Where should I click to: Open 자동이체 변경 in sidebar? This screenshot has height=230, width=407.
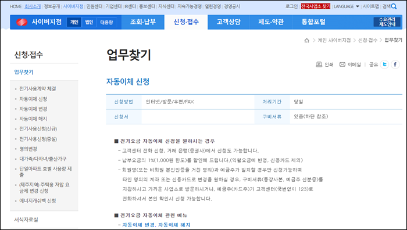pyautogui.click(x=33, y=109)
